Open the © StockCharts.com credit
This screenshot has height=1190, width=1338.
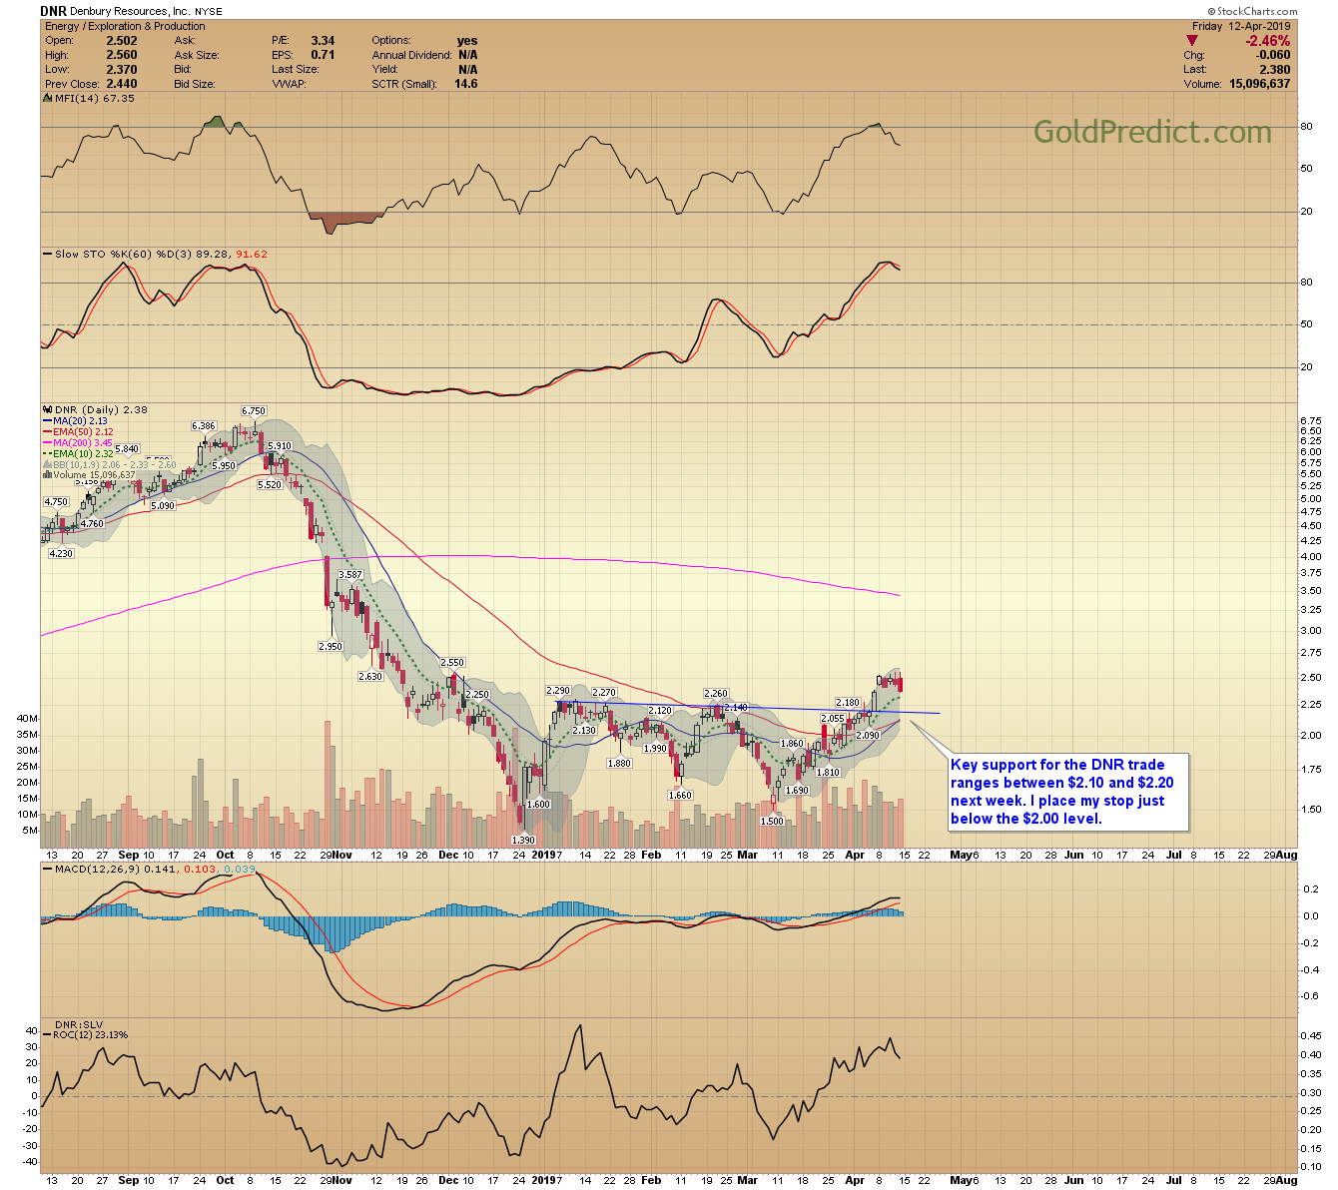coord(1250,11)
